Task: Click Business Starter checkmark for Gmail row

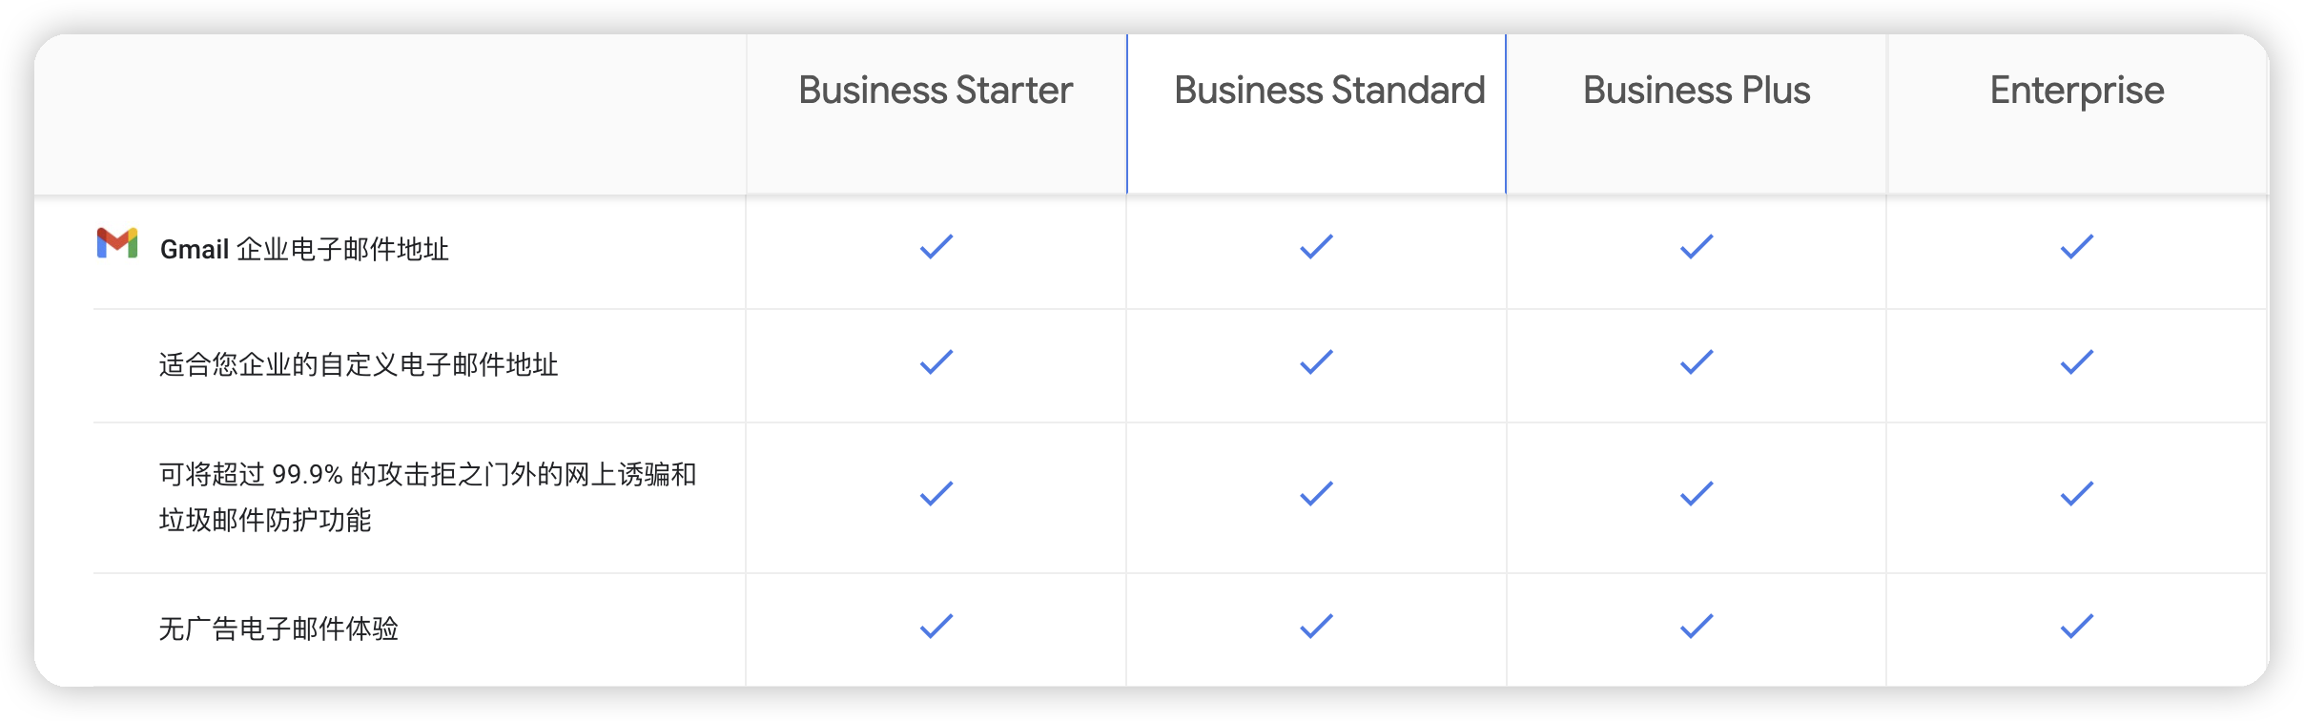Action: point(936,247)
